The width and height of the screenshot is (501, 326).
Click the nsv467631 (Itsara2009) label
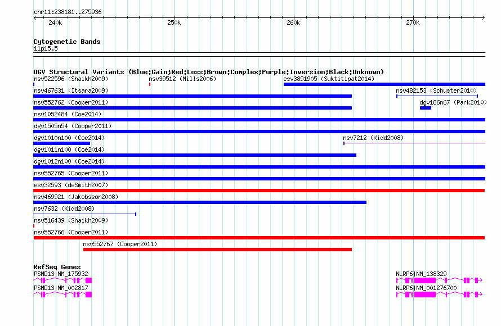click(x=71, y=90)
